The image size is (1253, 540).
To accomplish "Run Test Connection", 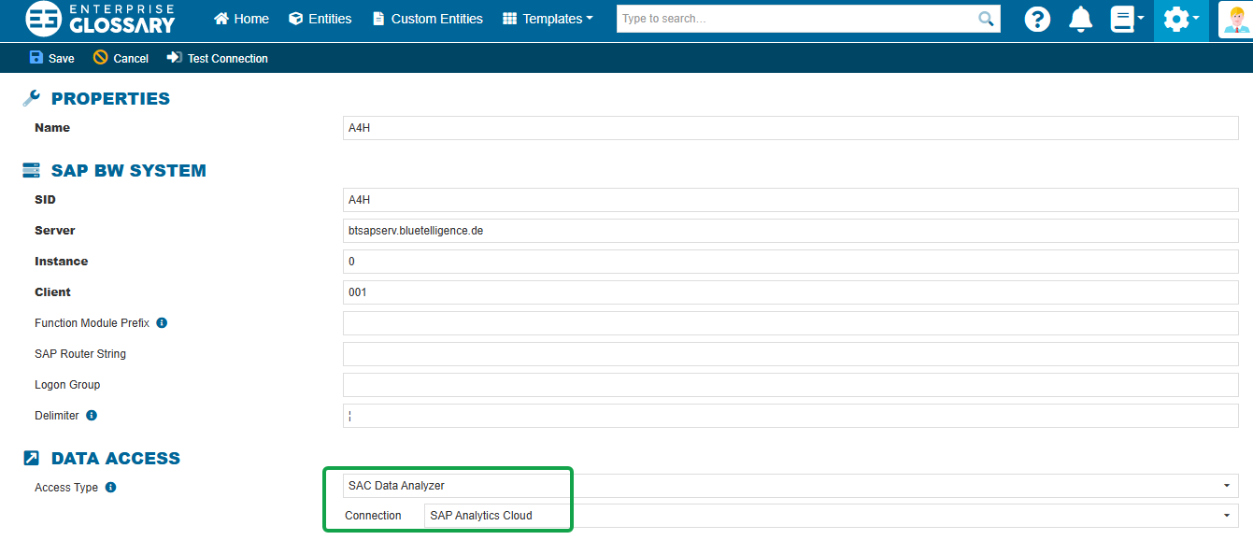I will pyautogui.click(x=217, y=58).
